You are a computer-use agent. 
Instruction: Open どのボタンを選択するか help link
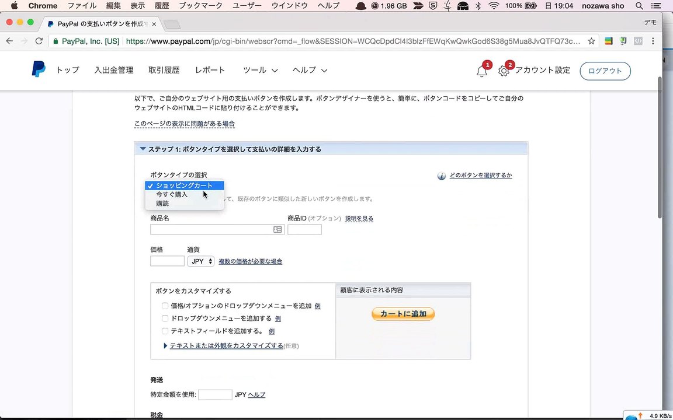tap(481, 175)
